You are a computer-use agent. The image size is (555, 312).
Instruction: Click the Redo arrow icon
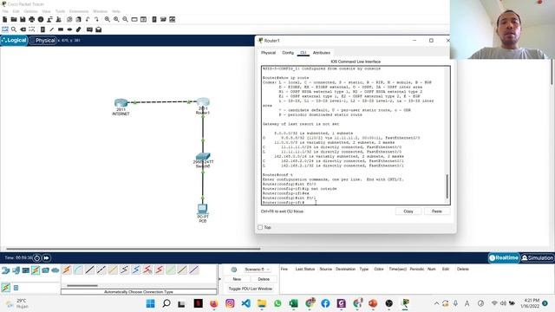[x=96, y=19]
